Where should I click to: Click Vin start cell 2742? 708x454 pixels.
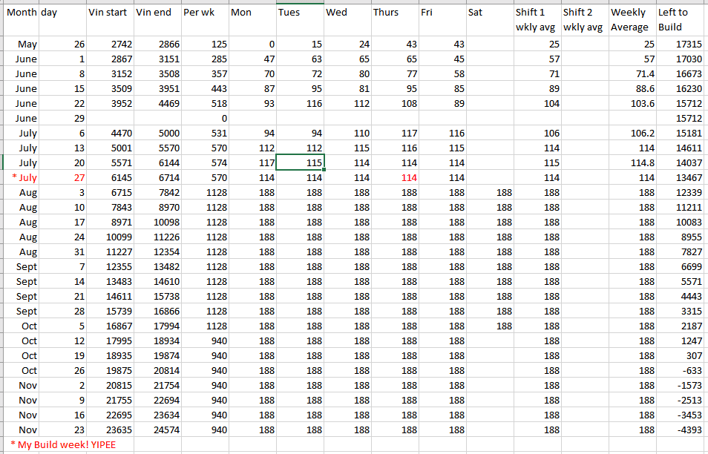[110, 45]
